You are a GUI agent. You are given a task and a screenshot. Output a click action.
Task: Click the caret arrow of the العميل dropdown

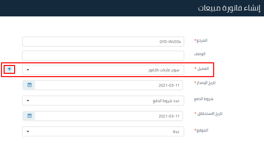click(28, 70)
